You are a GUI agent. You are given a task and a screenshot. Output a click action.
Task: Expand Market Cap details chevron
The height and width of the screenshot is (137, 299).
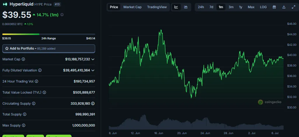coord(93,59)
